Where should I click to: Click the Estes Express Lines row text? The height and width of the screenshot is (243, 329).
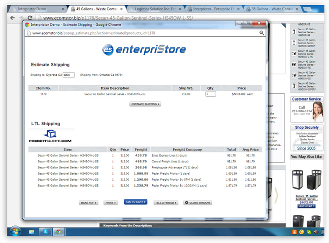click(x=169, y=155)
